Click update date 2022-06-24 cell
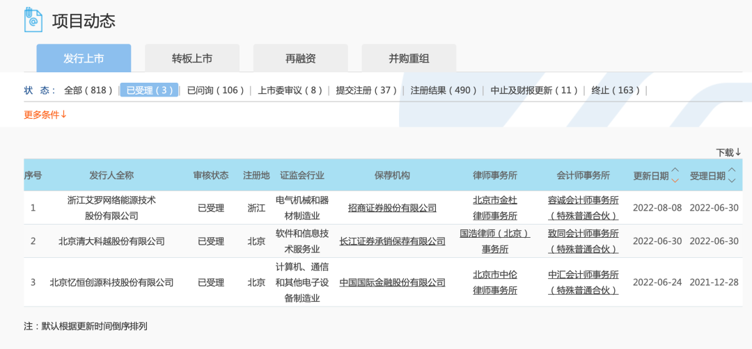 (x=657, y=282)
